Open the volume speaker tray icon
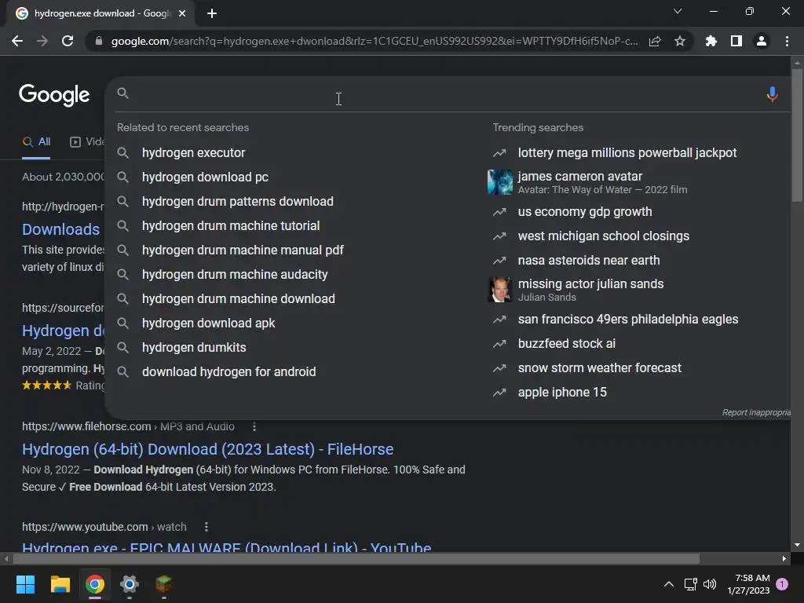 pyautogui.click(x=710, y=584)
